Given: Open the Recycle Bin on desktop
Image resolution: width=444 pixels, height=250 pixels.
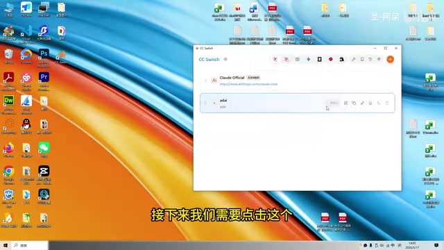Looking at the screenshot, I should click(x=9, y=56).
